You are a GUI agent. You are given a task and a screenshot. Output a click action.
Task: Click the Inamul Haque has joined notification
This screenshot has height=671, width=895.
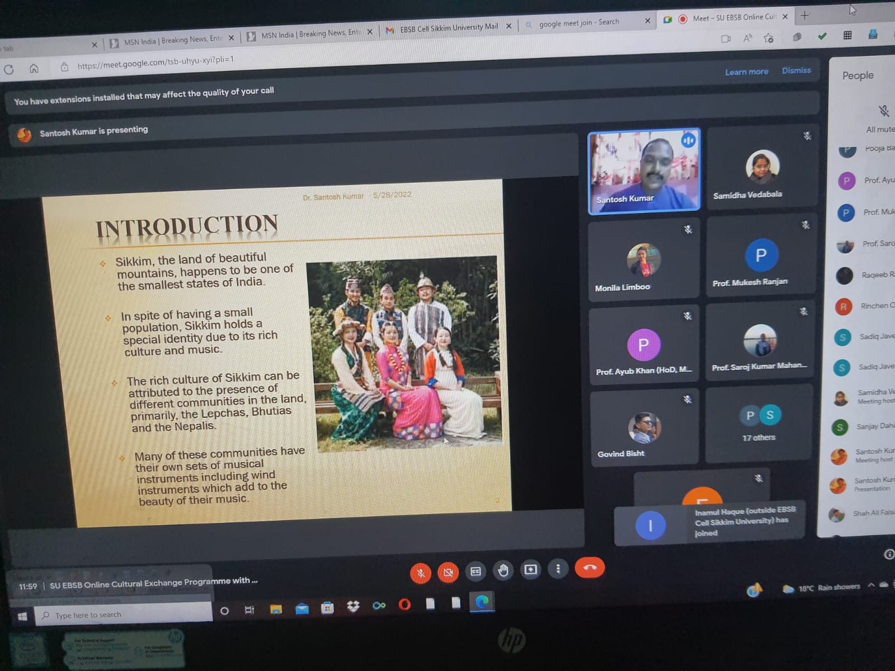(x=709, y=523)
